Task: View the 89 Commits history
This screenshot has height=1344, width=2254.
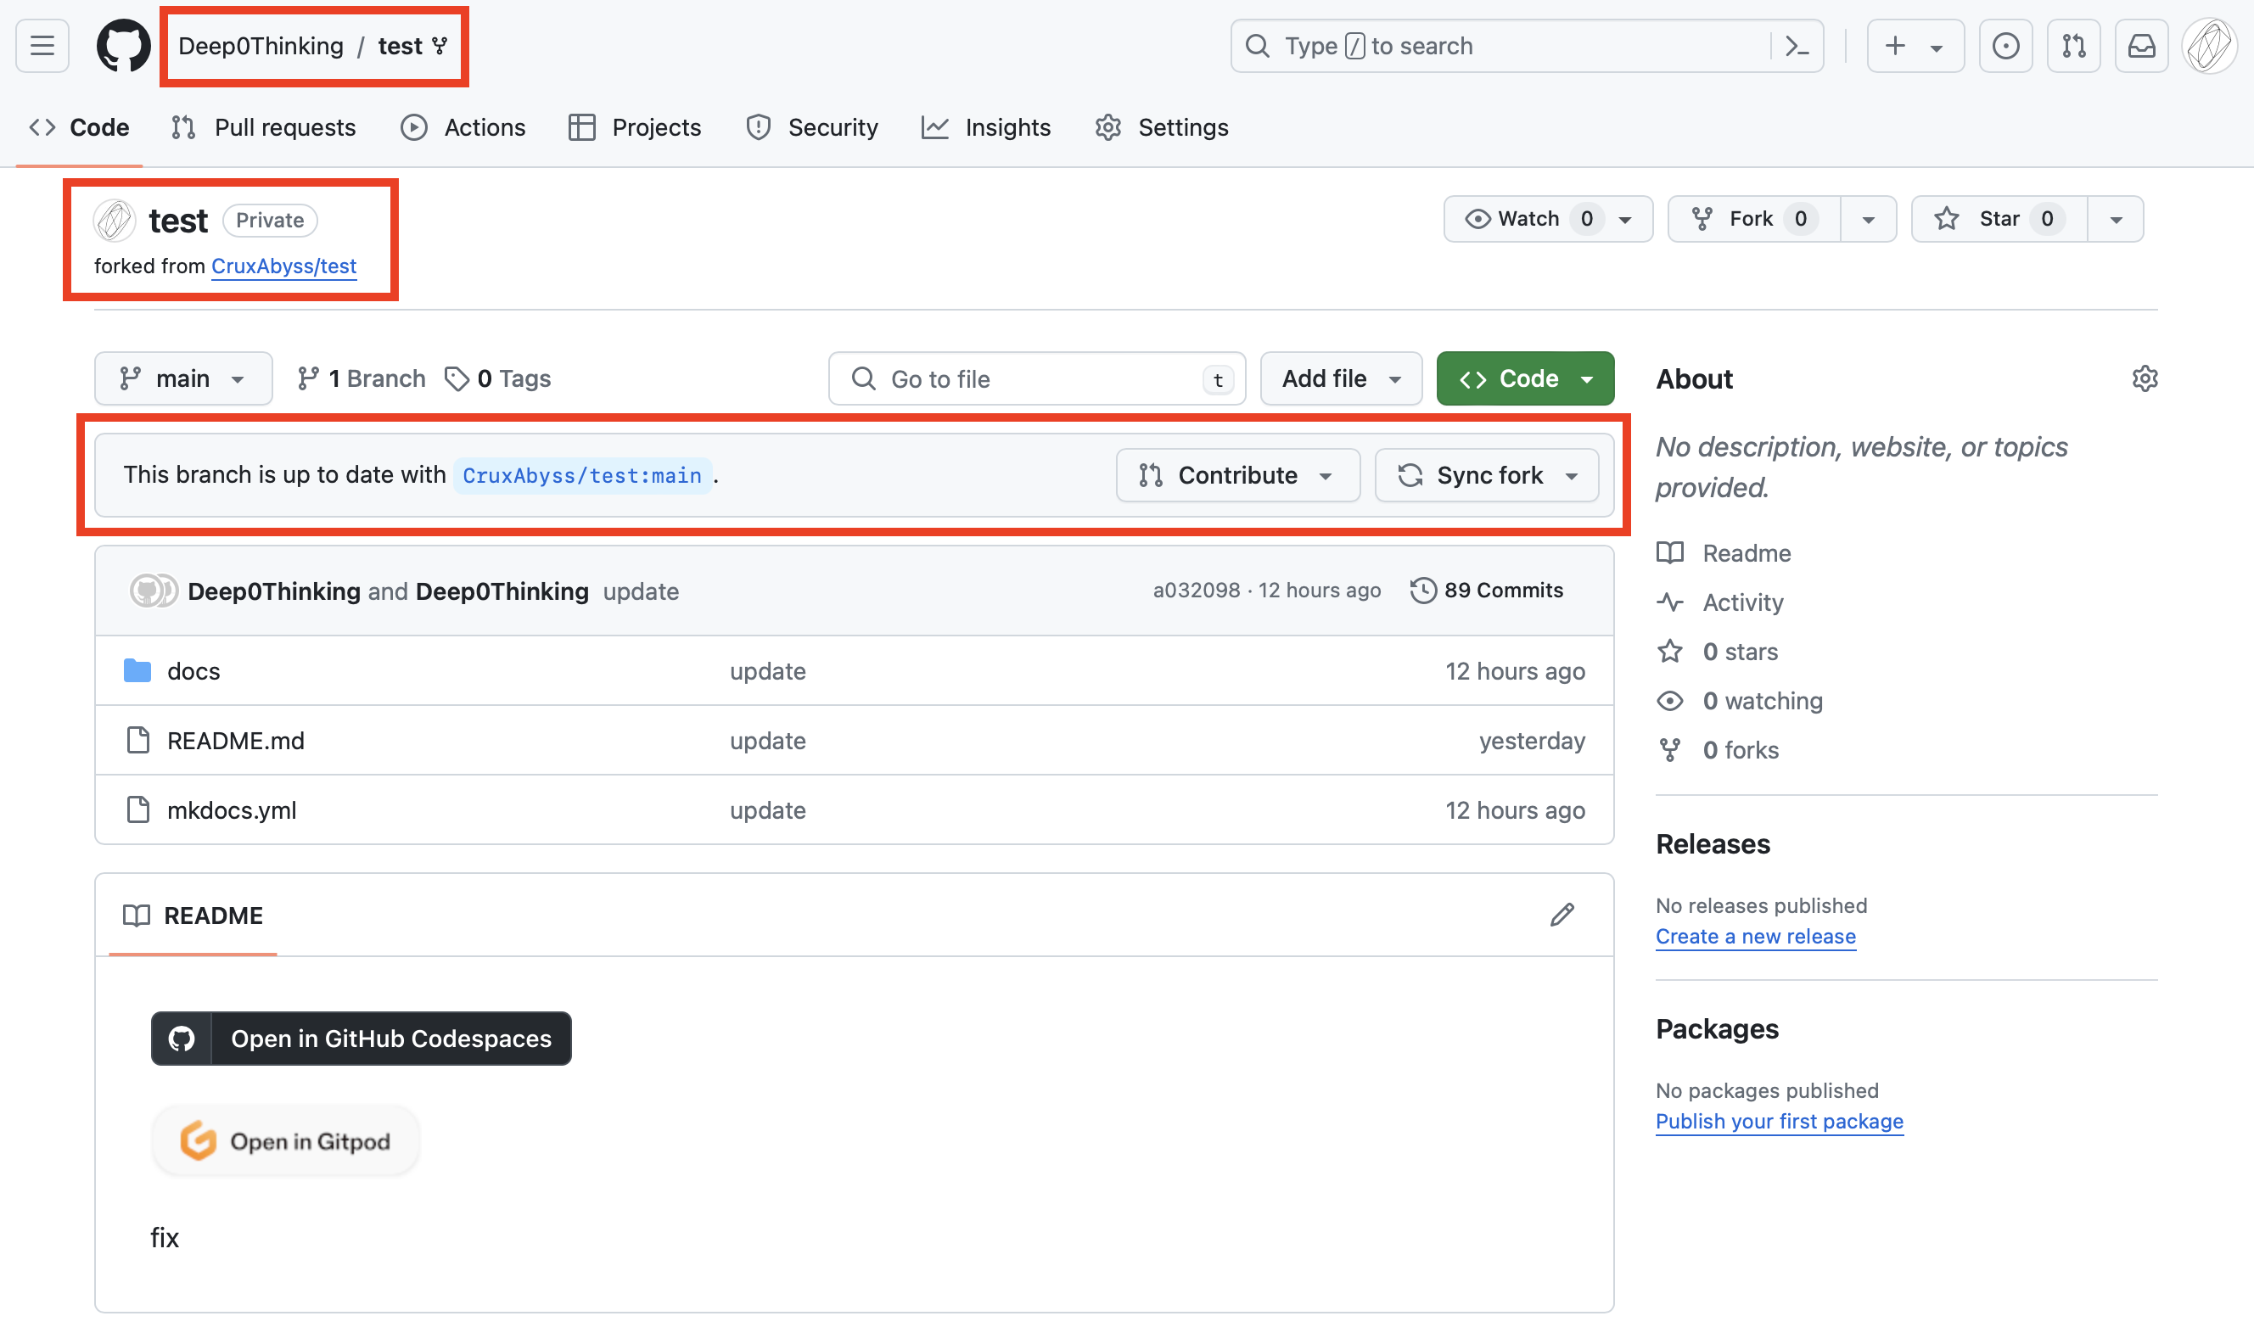Action: [x=1486, y=591]
